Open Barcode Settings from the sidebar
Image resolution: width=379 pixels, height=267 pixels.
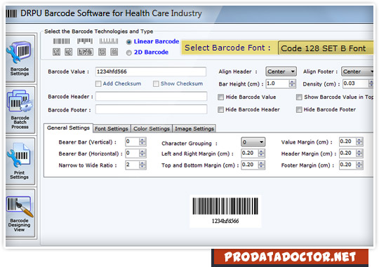click(20, 59)
